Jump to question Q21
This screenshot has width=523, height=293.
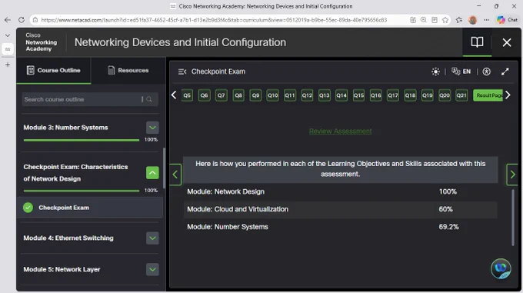point(461,95)
